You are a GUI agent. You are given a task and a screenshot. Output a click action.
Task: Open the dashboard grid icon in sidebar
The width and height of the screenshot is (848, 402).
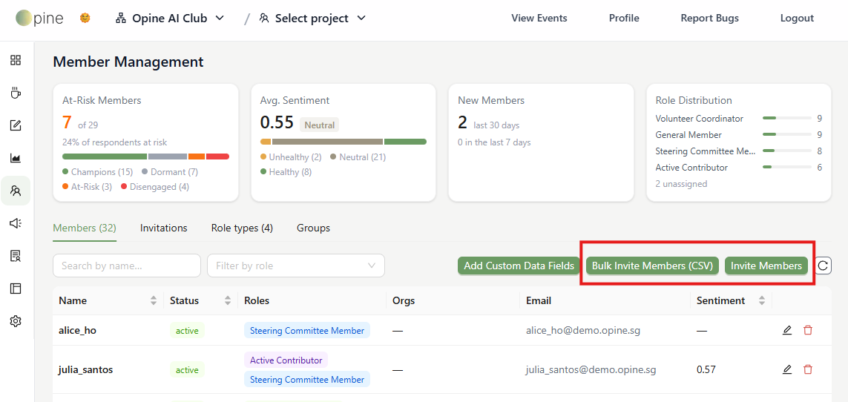coord(16,60)
